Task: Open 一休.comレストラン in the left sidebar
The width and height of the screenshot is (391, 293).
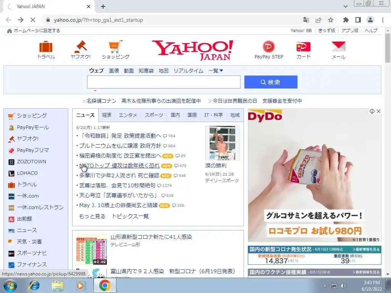Action: click(x=40, y=207)
